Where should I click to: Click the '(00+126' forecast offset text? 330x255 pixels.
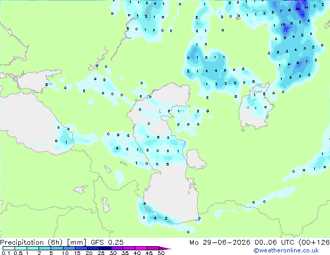(x=314, y=243)
